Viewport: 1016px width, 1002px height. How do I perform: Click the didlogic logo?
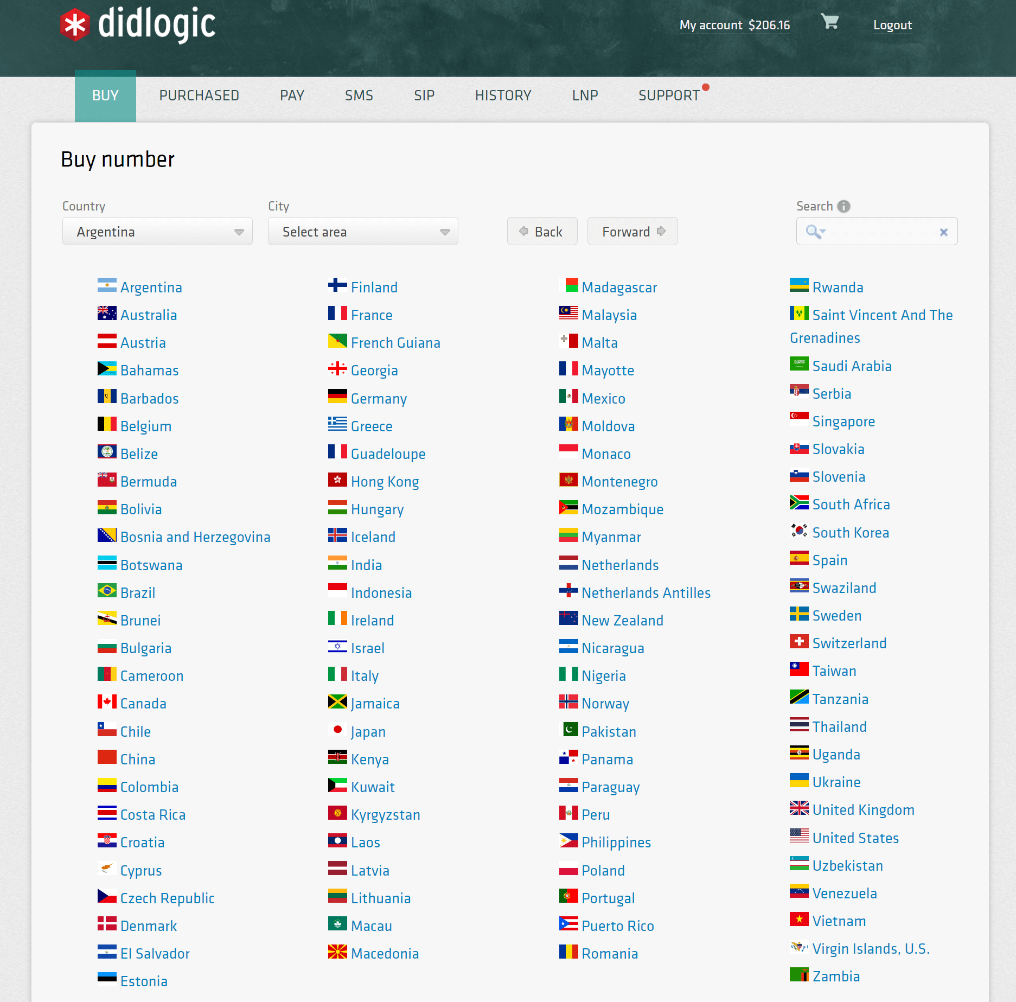click(x=138, y=24)
